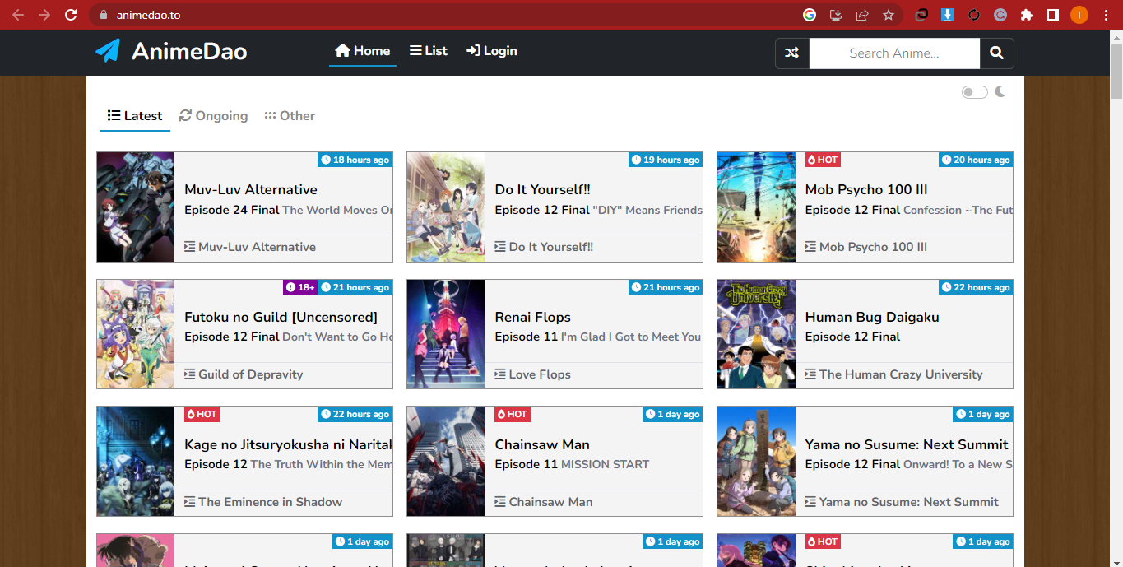Click the 19 hours ago badge
Viewport: 1123px width, 567px height.
666,160
